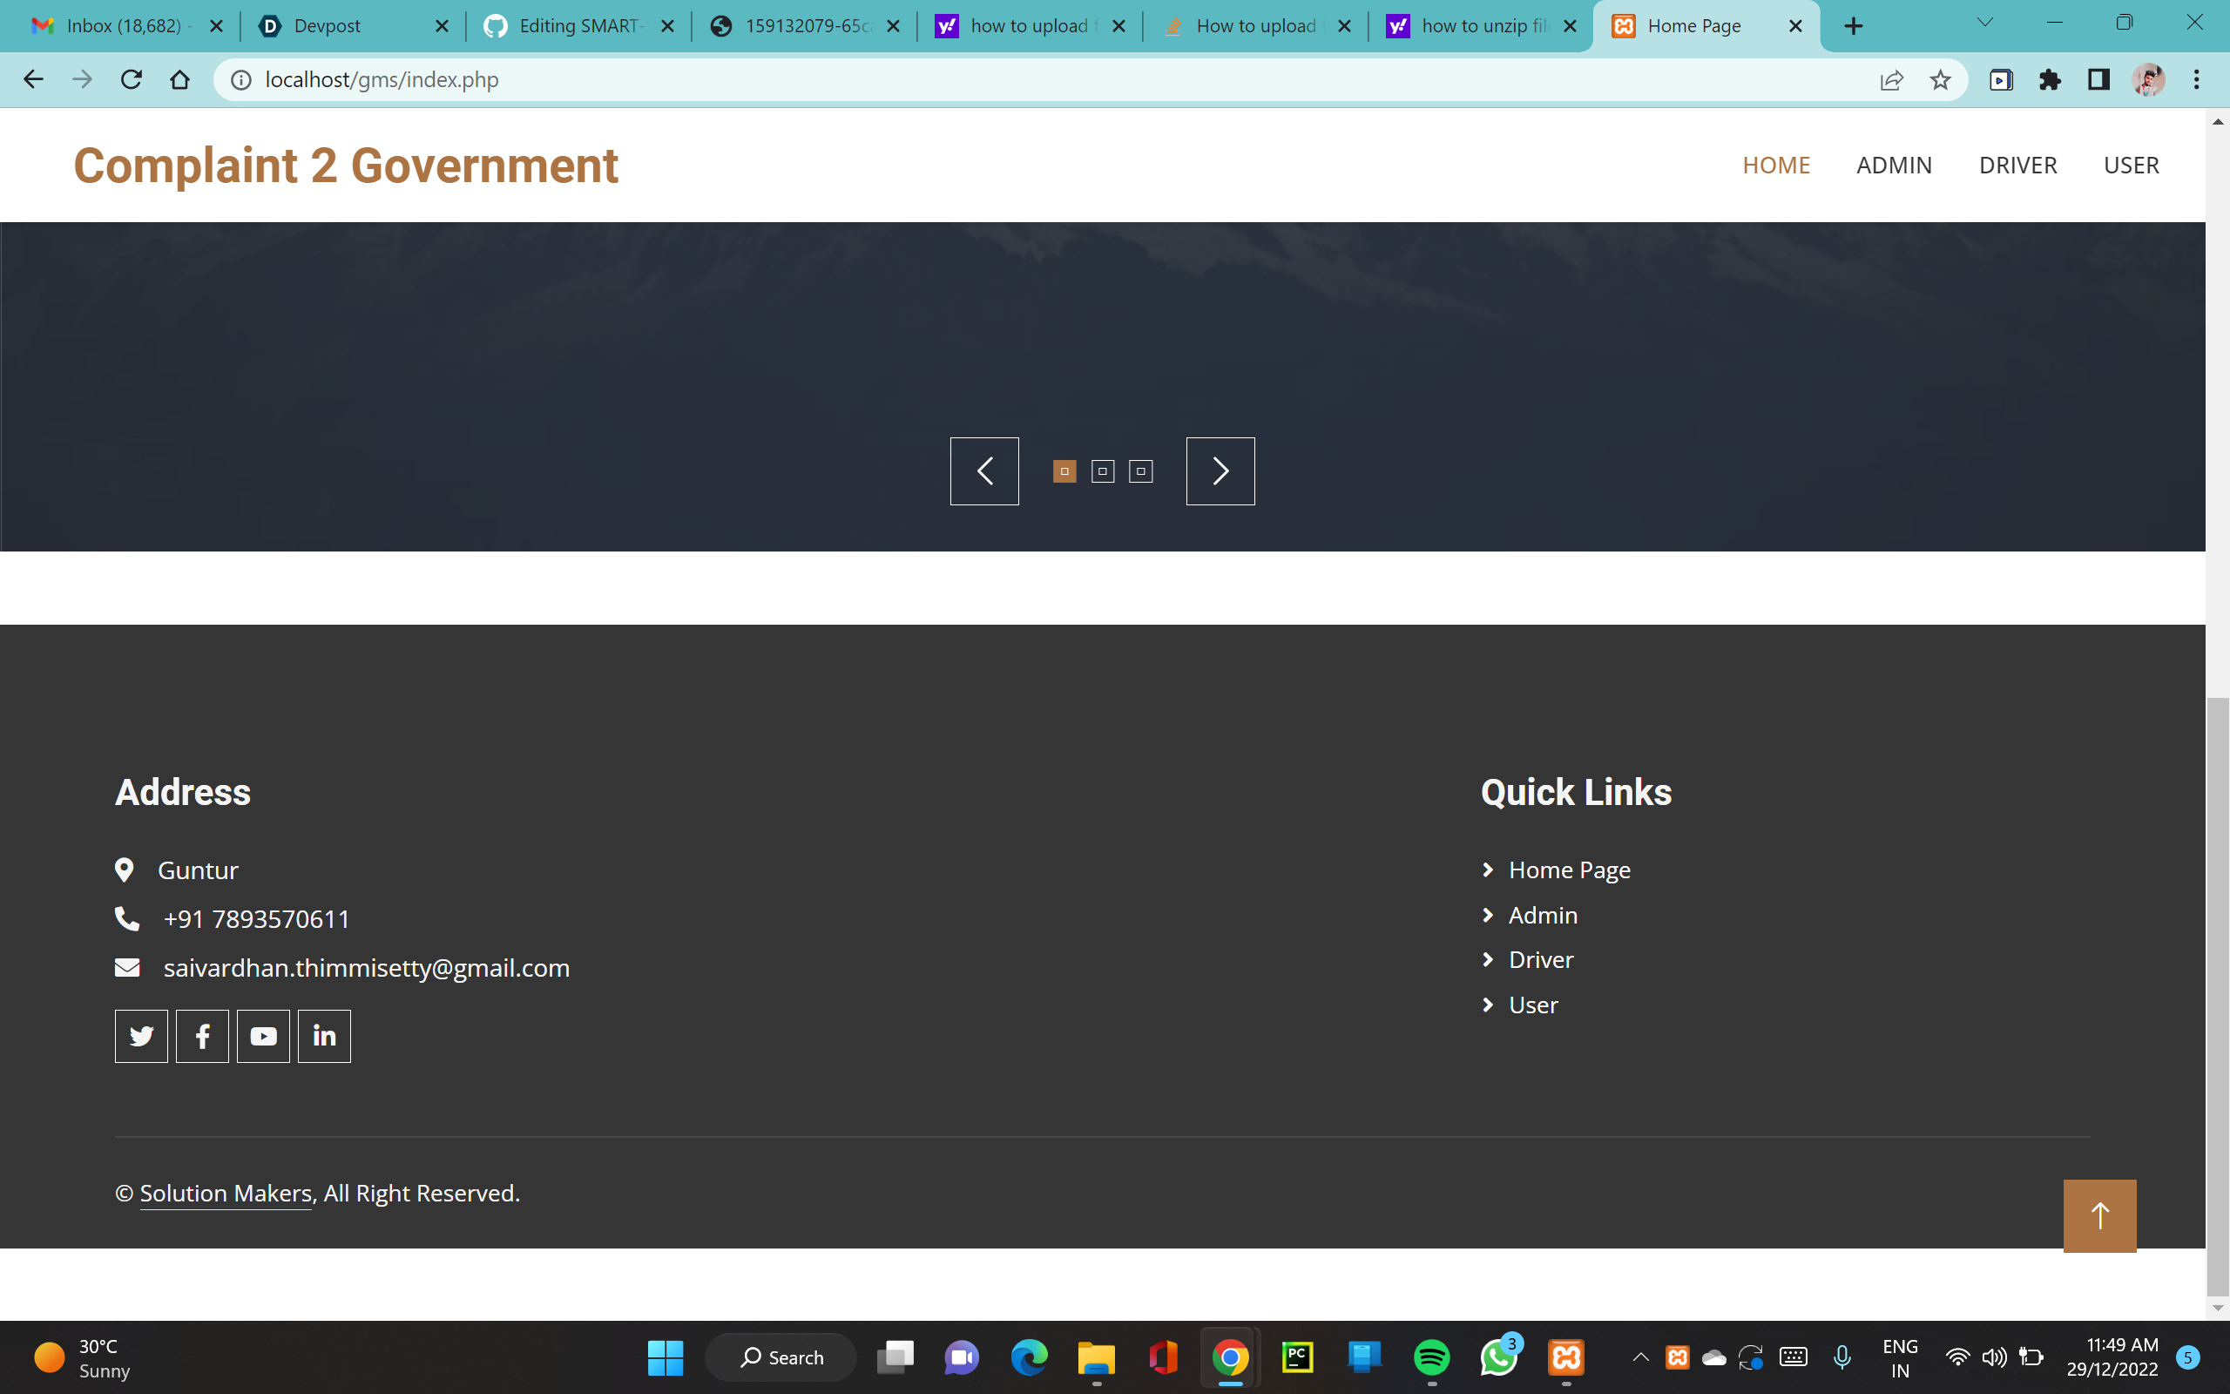Open the Twitter social icon in footer
Screen dimensions: 2230x1394
tap(140, 1035)
